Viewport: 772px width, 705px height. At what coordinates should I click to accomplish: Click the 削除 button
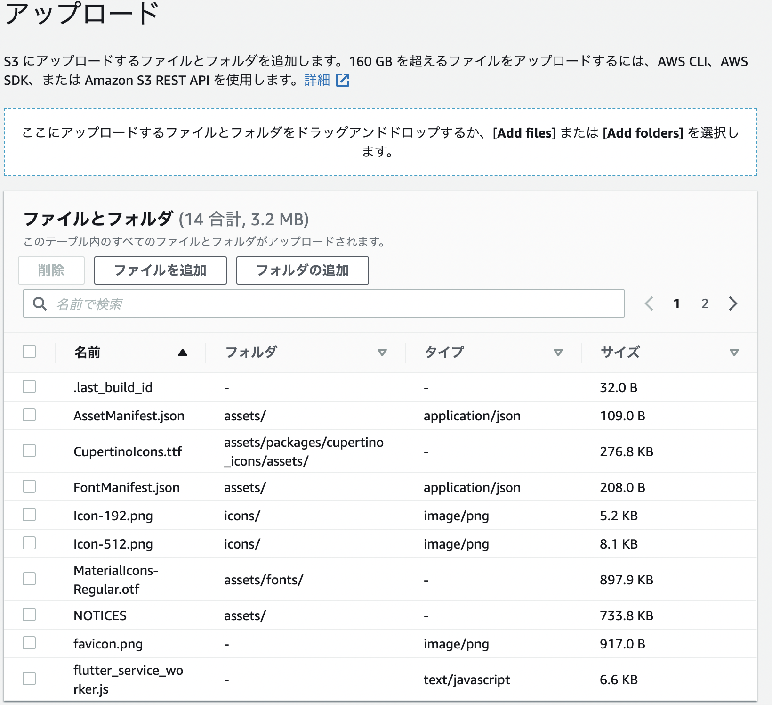tap(51, 270)
